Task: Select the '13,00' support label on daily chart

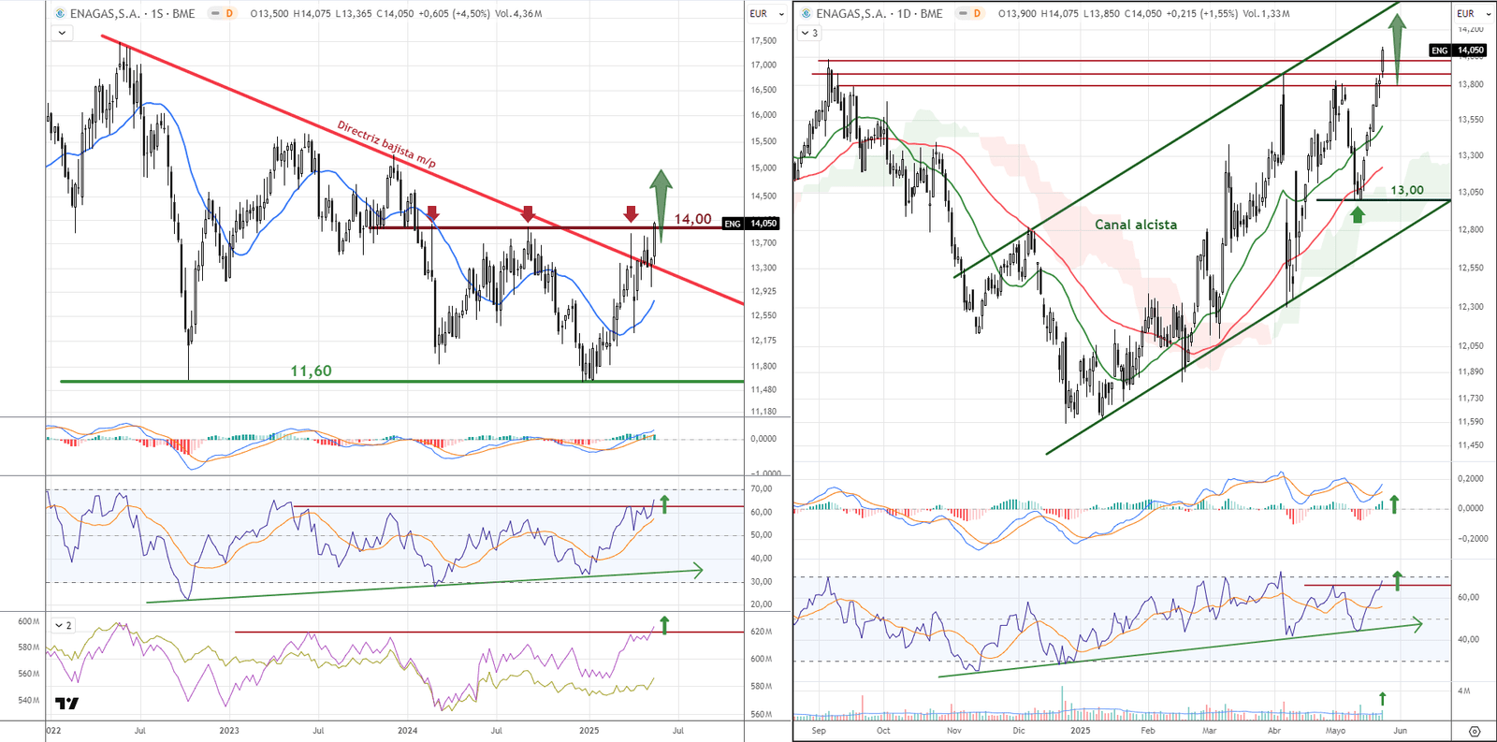Action: [x=1407, y=190]
